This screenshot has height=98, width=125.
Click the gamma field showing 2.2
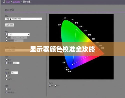point(15,73)
